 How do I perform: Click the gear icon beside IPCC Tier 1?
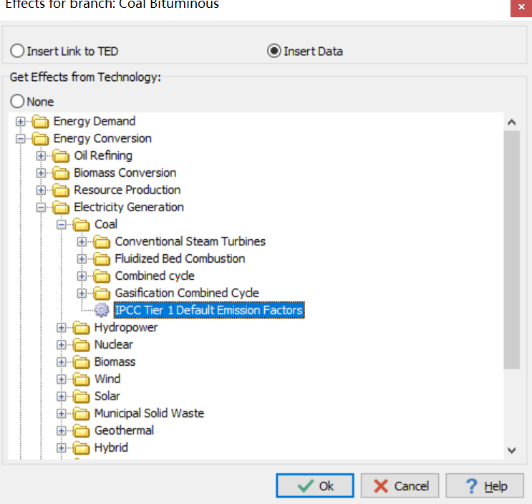click(102, 310)
